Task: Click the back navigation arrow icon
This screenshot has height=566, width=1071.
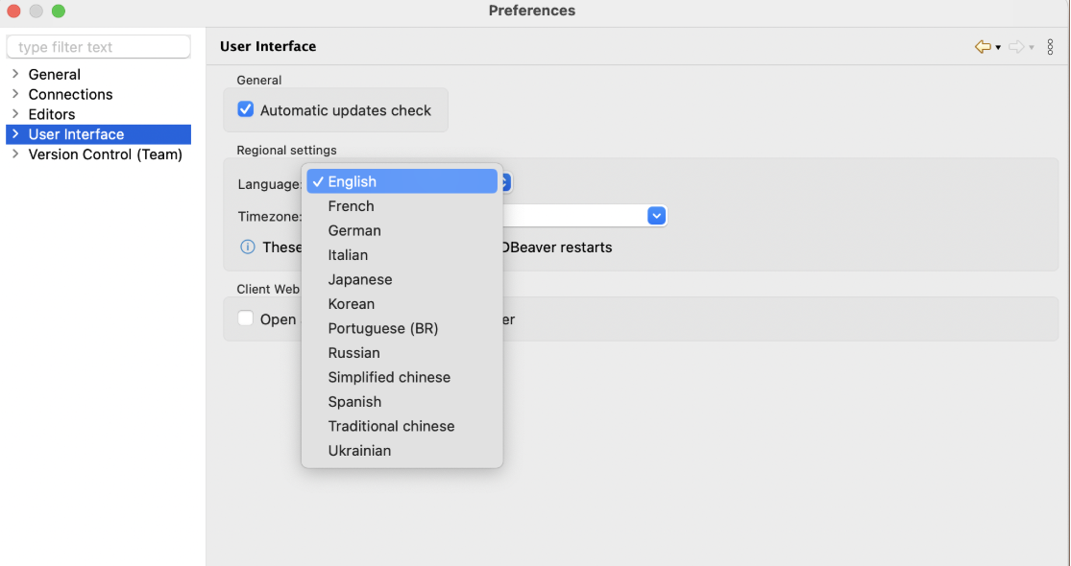Action: (x=982, y=47)
